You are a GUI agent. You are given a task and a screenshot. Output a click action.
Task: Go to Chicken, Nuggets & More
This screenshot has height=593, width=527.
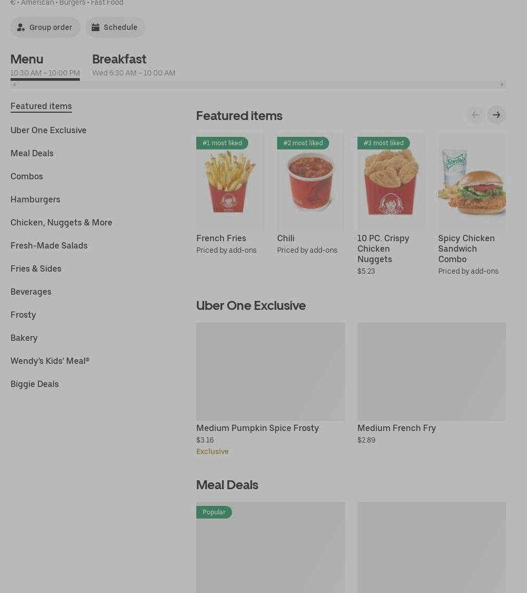61,222
